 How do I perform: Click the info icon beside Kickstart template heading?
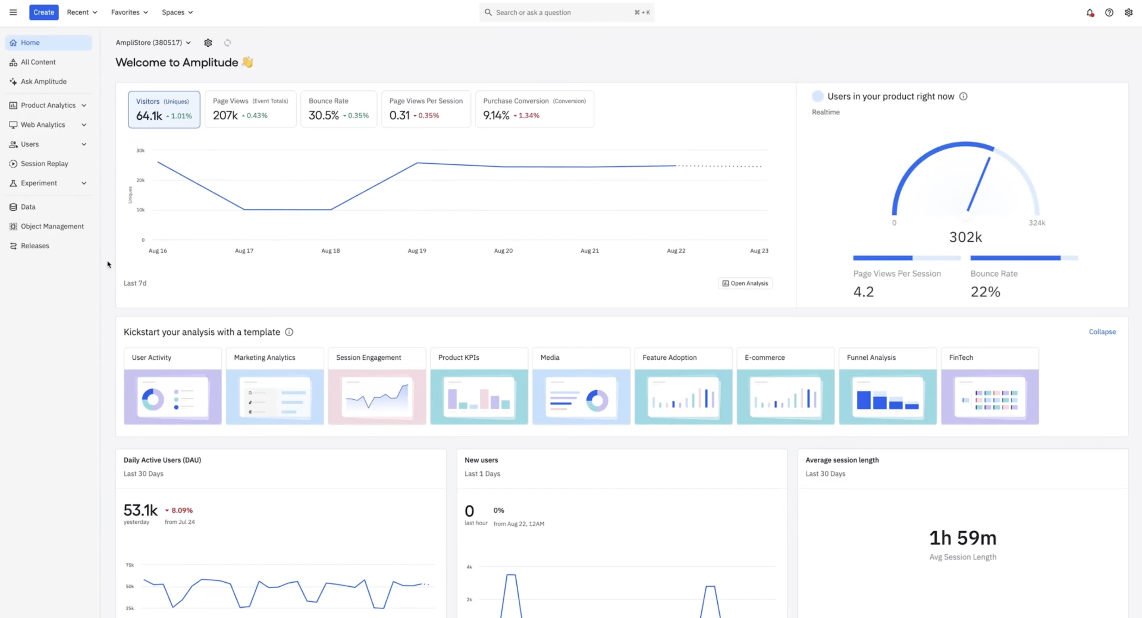tap(289, 332)
